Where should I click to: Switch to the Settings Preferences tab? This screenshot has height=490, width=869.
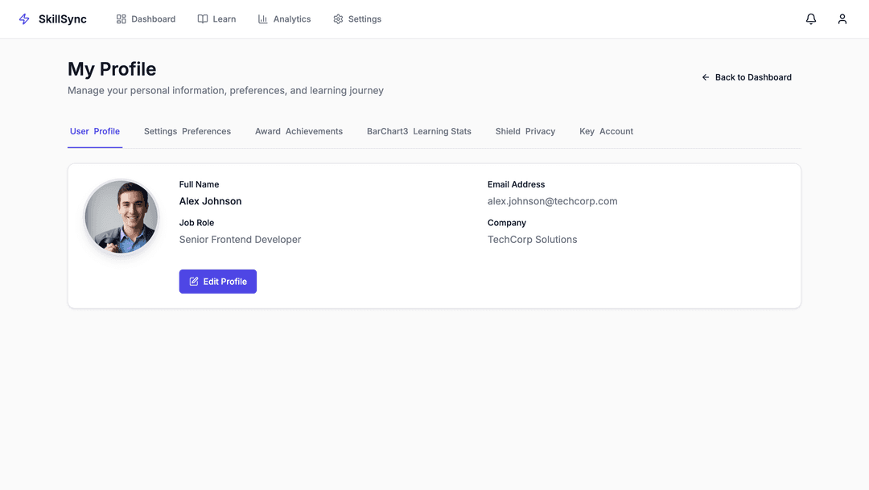point(187,131)
